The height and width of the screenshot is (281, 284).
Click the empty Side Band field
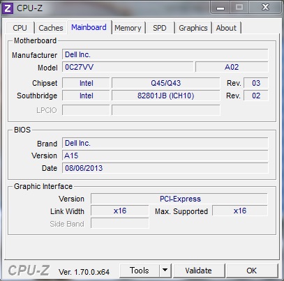pyautogui.click(x=120, y=223)
